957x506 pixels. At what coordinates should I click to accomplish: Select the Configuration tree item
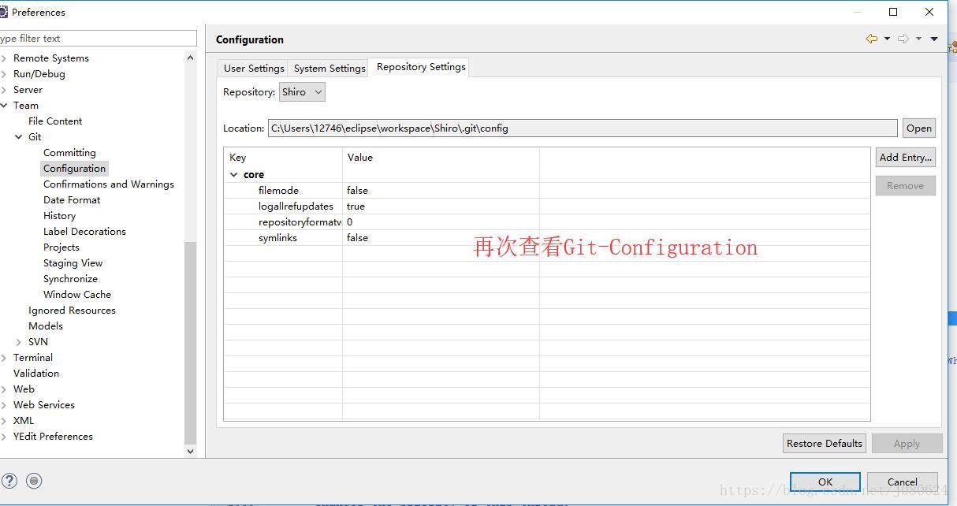point(74,168)
